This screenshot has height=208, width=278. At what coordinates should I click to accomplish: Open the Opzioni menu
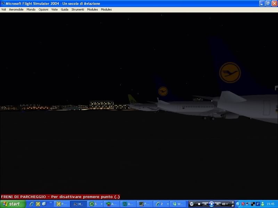[x=43, y=10]
